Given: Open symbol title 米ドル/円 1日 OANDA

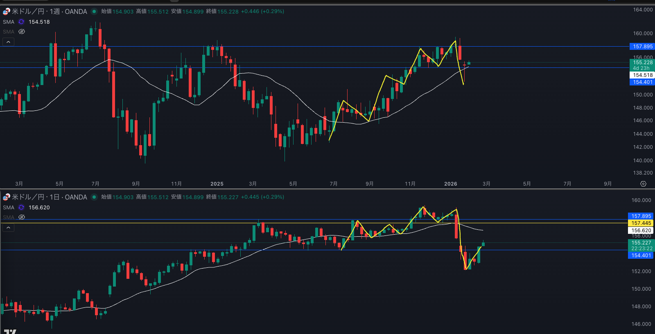Looking at the screenshot, I should 49,197.
